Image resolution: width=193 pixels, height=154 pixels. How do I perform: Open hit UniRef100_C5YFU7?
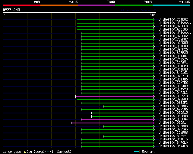(173, 40)
